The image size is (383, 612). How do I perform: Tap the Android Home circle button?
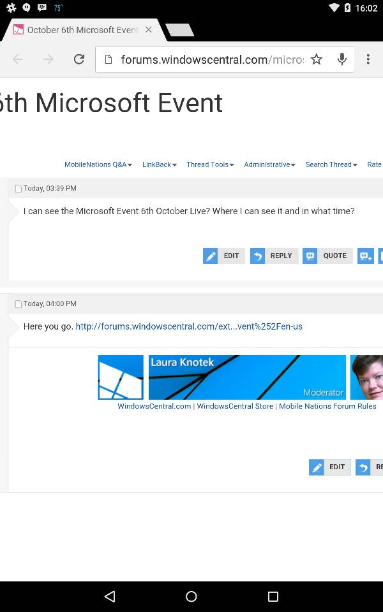coord(191,597)
